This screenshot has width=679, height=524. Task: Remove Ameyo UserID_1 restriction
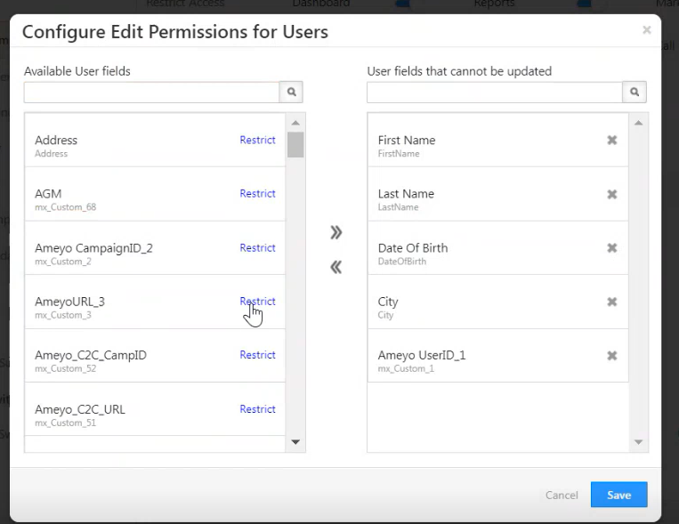click(x=612, y=355)
